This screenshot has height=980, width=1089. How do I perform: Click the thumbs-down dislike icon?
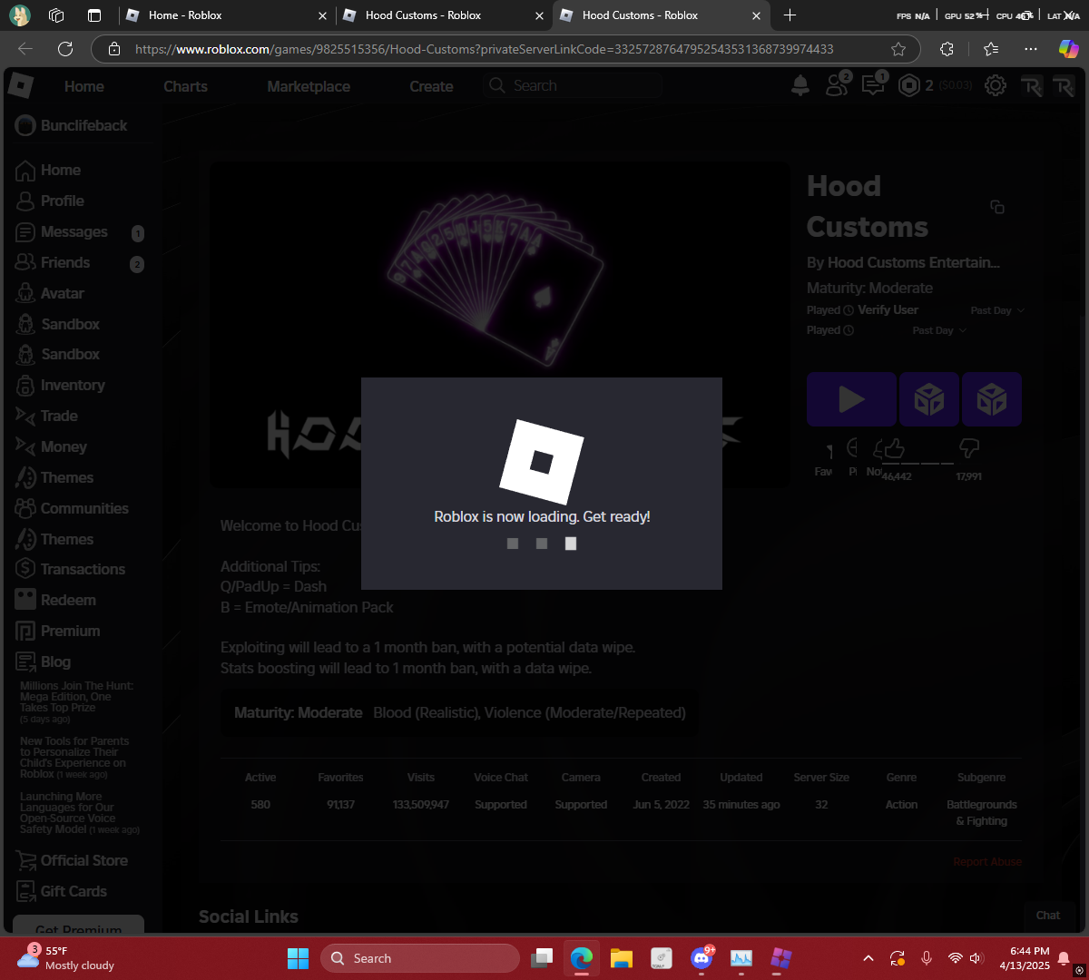tap(968, 447)
